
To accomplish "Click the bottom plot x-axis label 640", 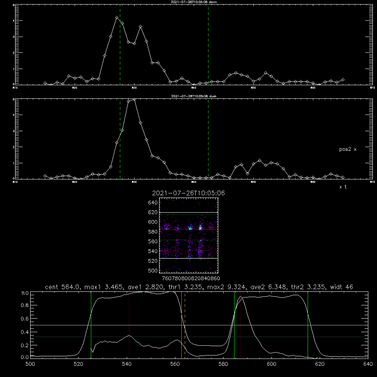I will pyautogui.click(x=368, y=364).
